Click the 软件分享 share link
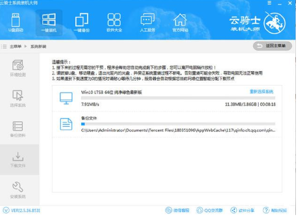The width and height of the screenshot is (297, 219). [242, 210]
